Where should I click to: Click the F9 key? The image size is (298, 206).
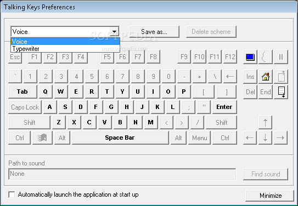[184, 57]
